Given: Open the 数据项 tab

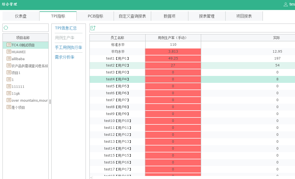Looking at the screenshot, I should pos(169,16).
